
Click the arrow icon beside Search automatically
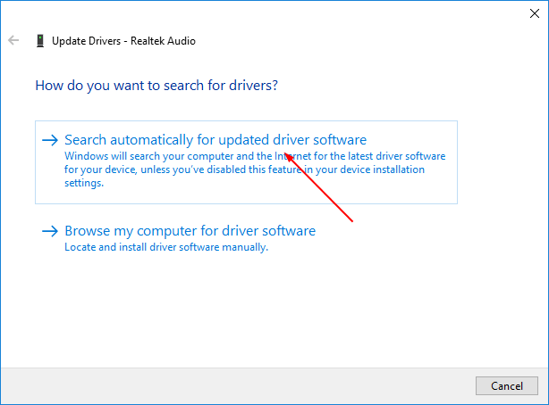pyautogui.click(x=50, y=140)
